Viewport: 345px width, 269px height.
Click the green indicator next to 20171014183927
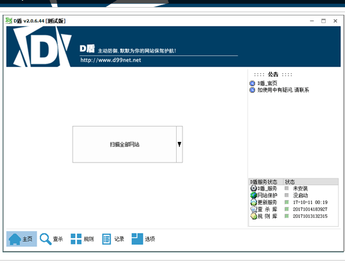287,209
